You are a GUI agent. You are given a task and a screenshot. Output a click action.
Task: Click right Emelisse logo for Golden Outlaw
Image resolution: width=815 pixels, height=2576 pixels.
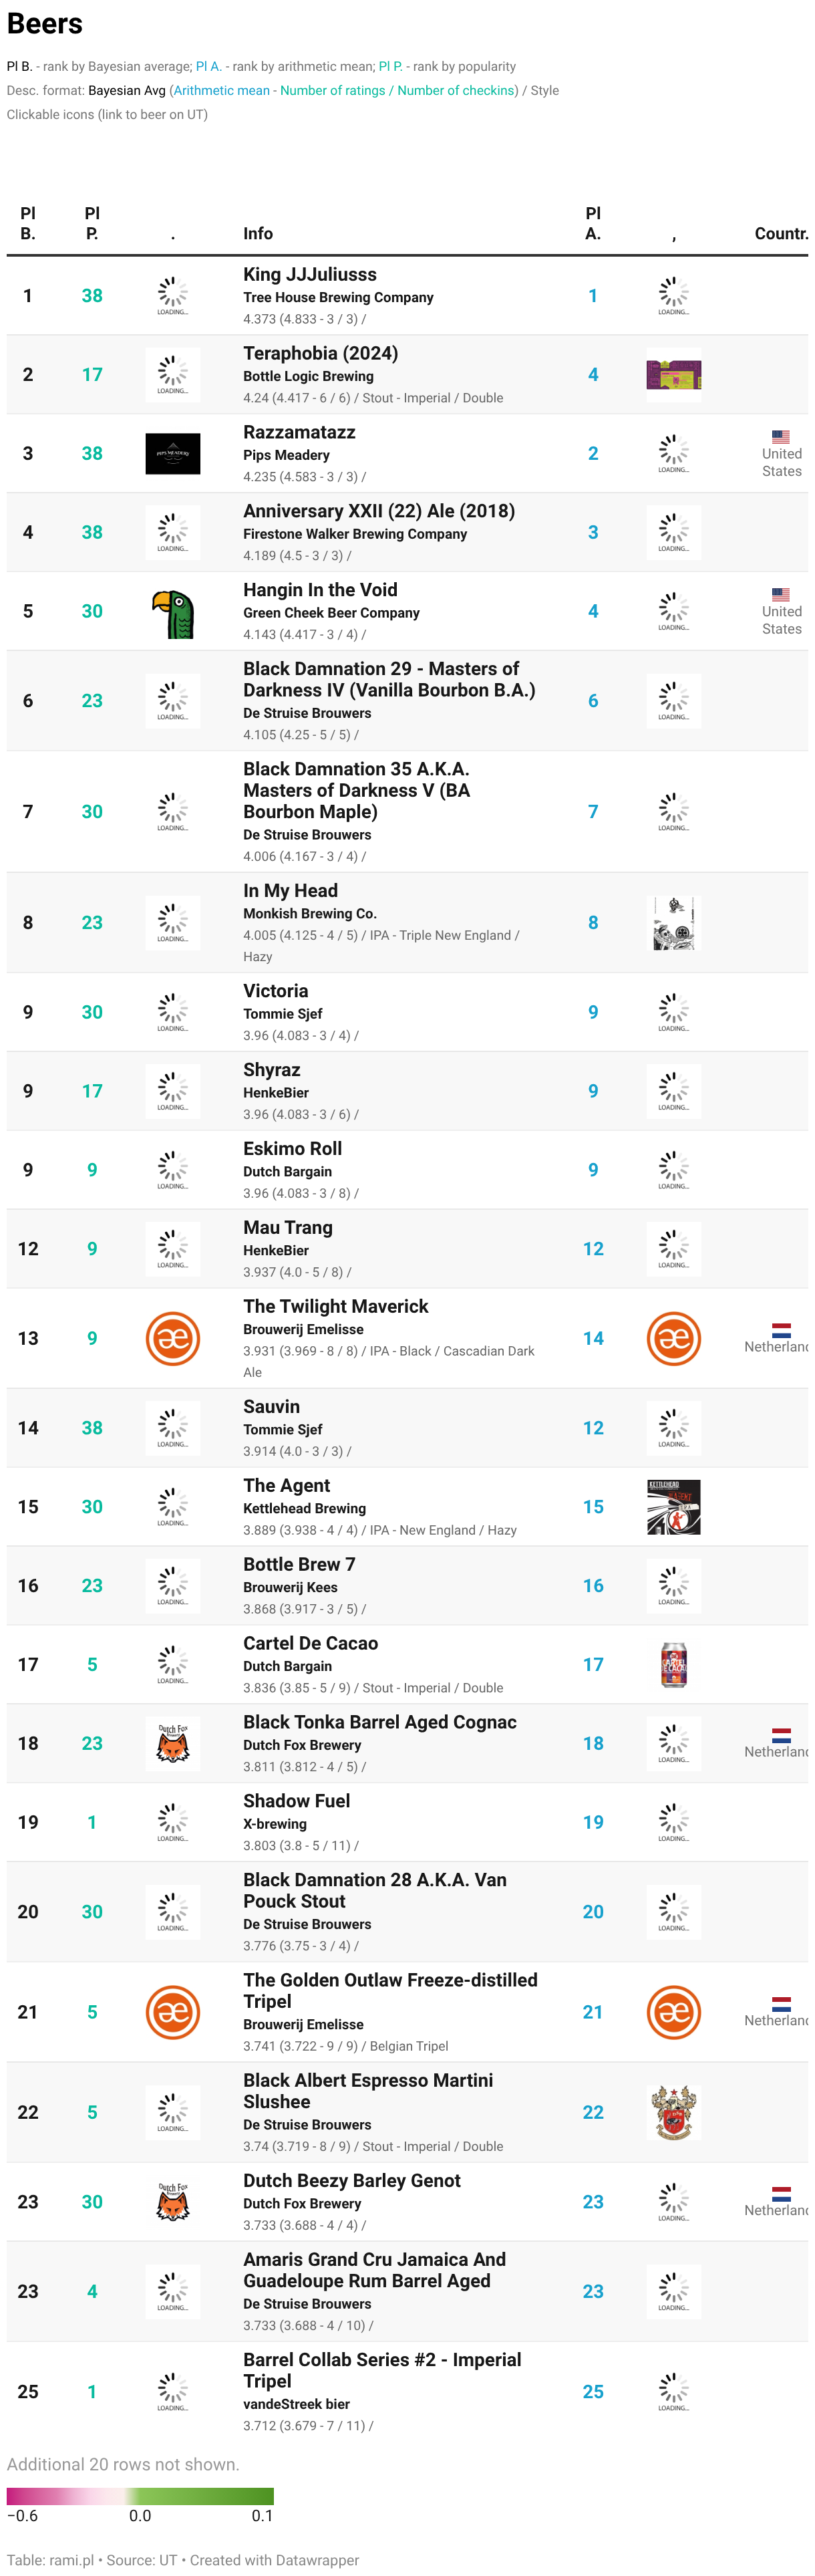[x=674, y=2013]
